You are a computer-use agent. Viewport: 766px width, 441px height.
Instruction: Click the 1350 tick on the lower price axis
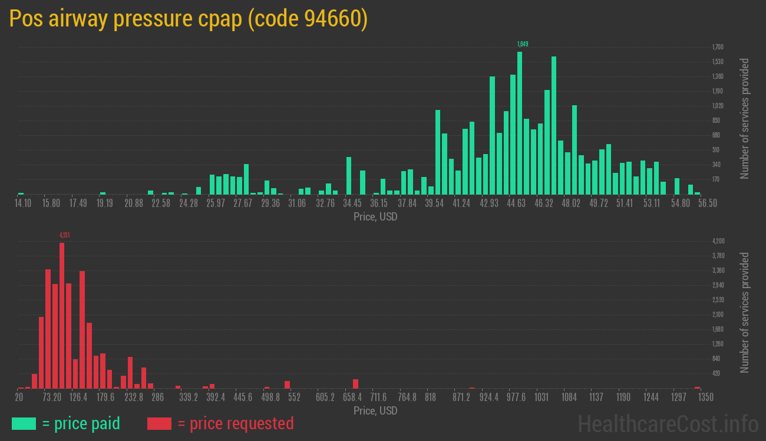tap(705, 397)
